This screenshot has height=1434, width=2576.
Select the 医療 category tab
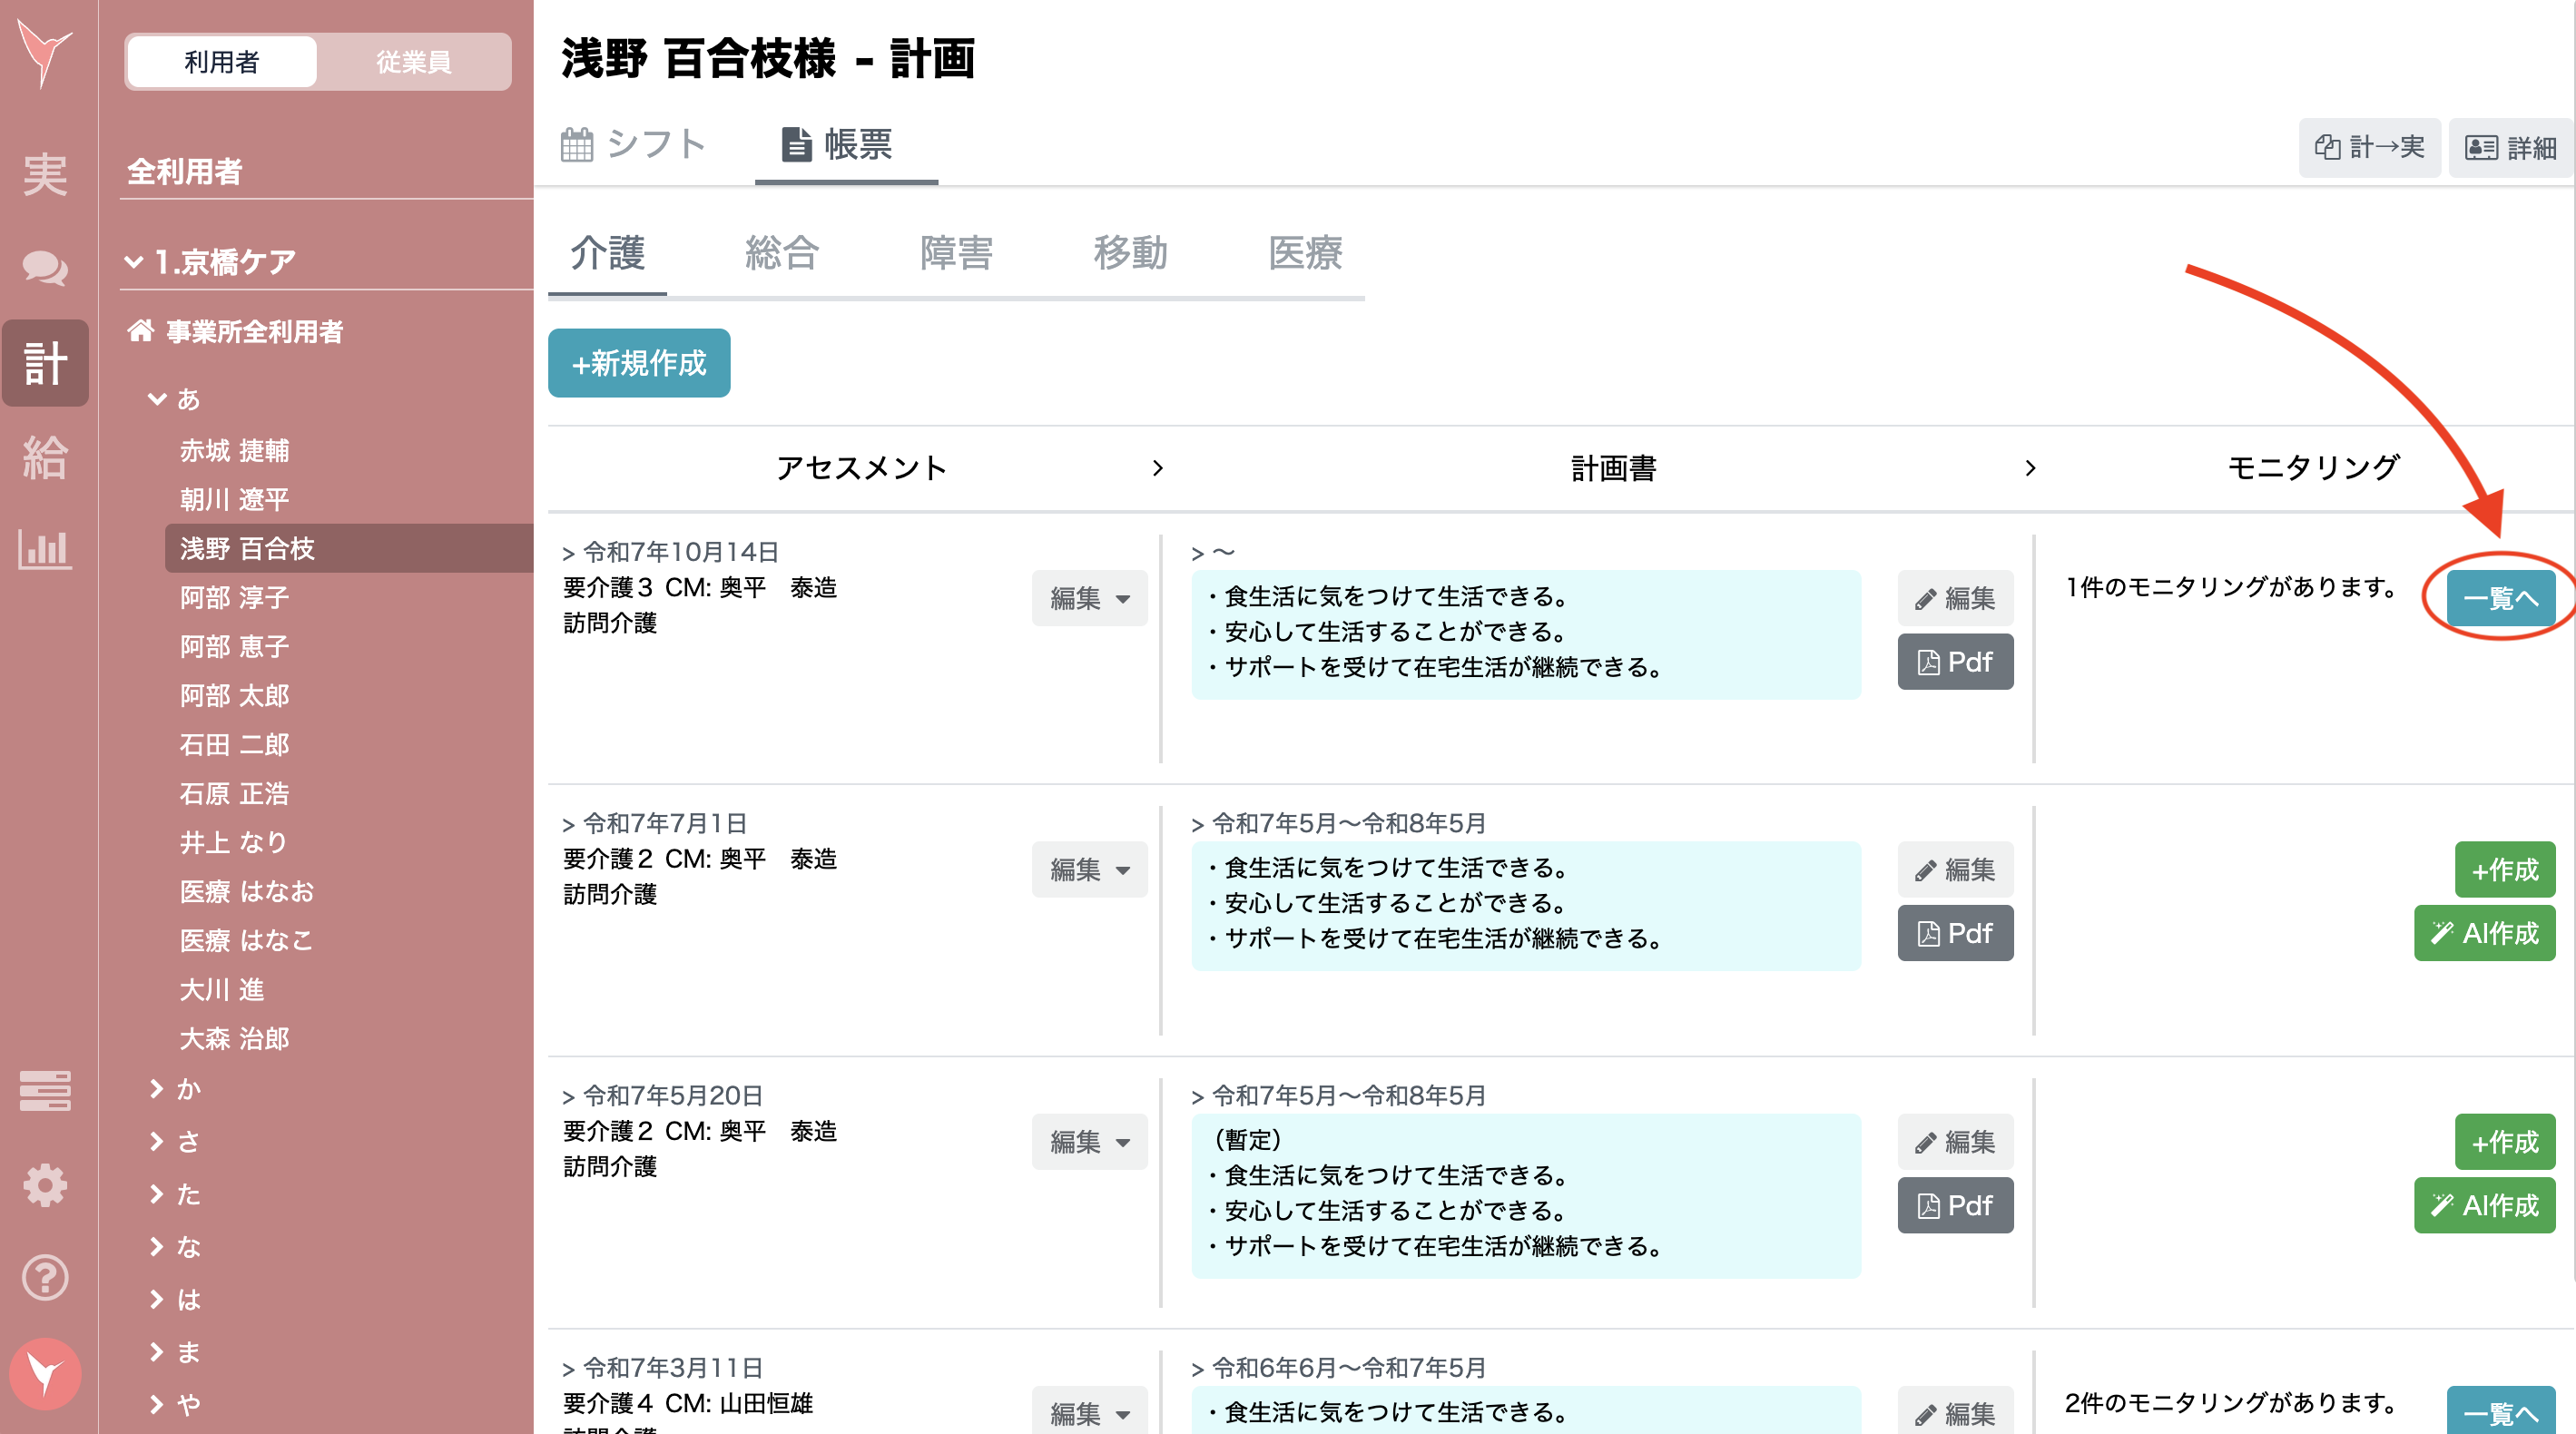1306,254
